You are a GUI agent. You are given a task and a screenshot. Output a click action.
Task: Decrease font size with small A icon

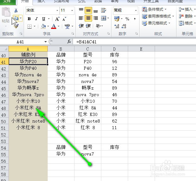64,19
